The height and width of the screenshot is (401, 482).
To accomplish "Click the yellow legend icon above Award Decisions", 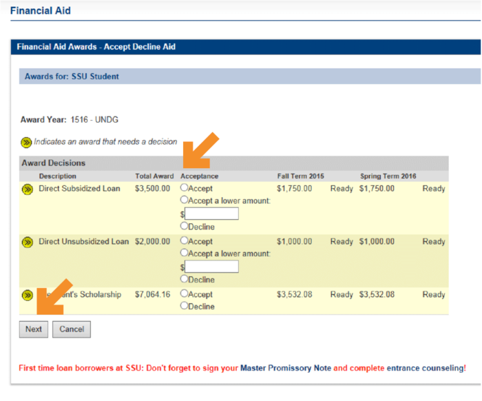I will pos(26,142).
